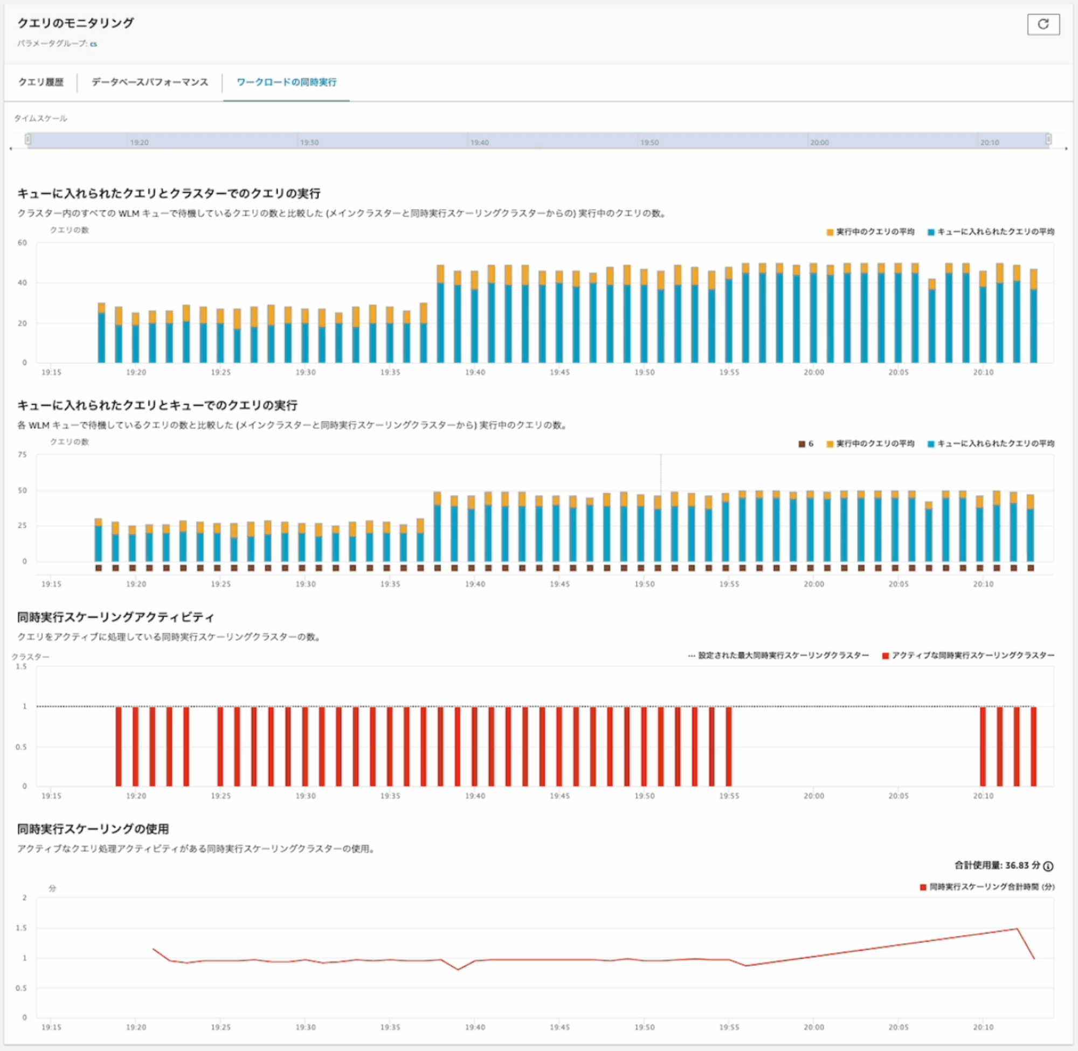
Task: Toggle キューに入れられたクエリの平均 legend in cluster chart
Action: click(x=991, y=232)
